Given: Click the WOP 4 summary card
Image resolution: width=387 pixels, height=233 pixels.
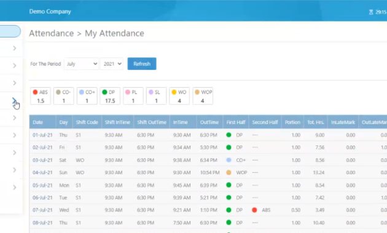Looking at the screenshot, I should click(x=203, y=96).
